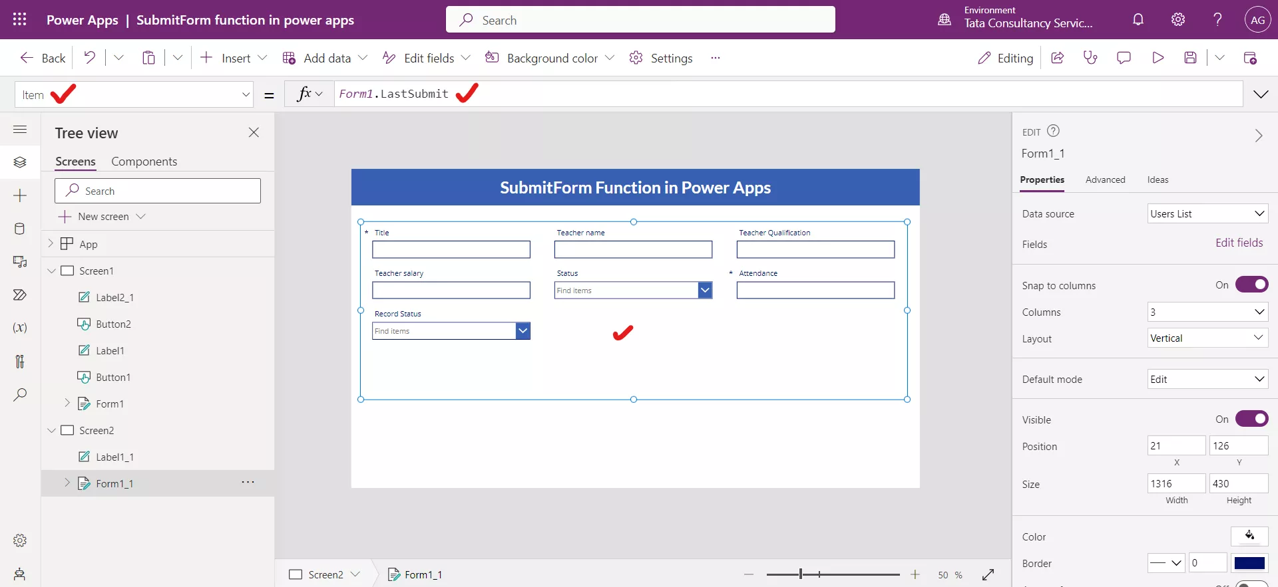Open the Background color menu

pos(550,58)
